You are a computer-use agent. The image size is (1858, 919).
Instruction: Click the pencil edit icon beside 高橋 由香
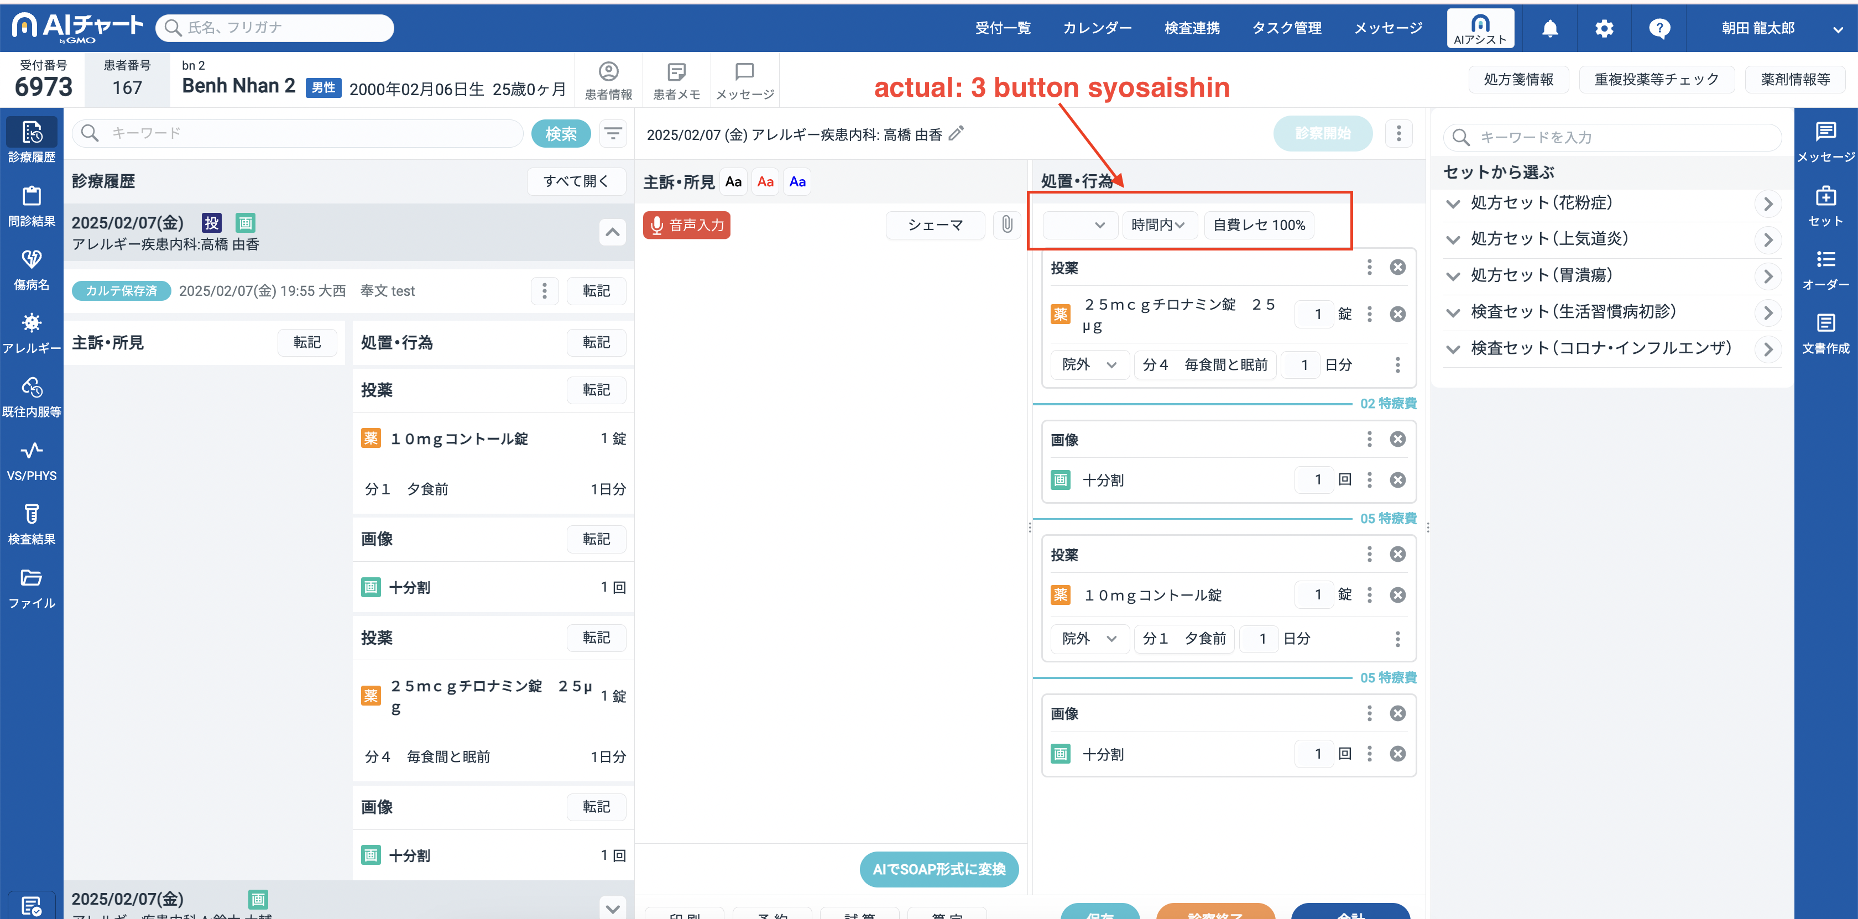[956, 133]
